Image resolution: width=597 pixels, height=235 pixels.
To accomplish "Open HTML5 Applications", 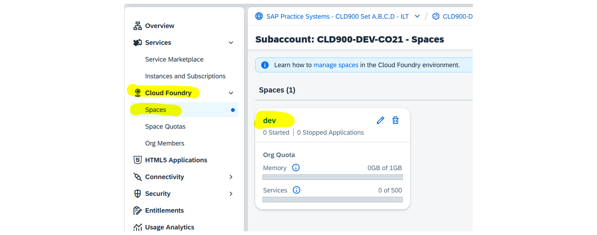I will click(x=176, y=160).
